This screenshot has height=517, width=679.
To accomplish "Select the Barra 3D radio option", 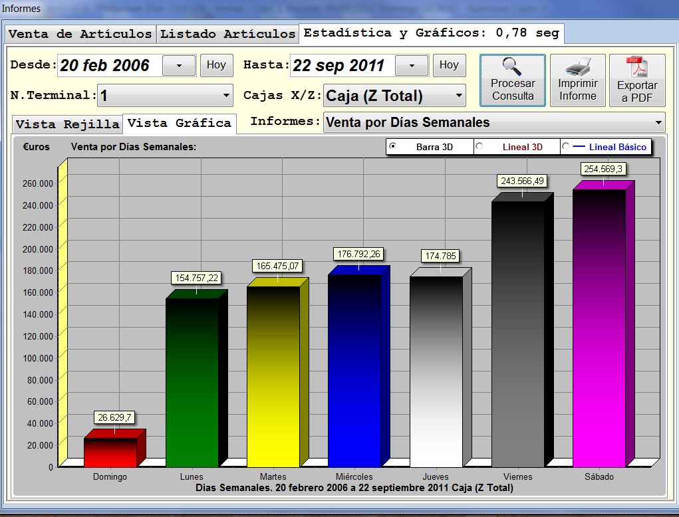I will (392, 146).
